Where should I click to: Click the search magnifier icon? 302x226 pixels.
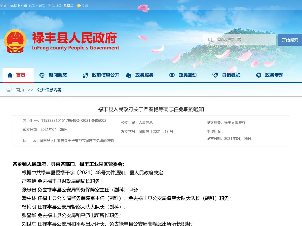coord(210,40)
